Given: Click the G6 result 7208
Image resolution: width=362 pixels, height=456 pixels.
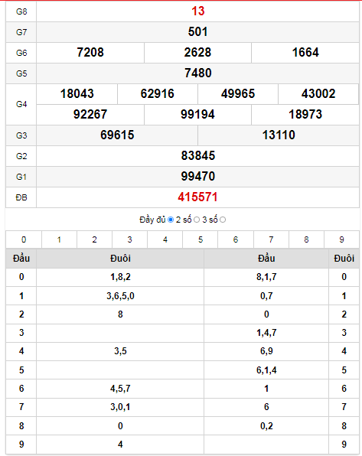Looking at the screenshot, I should coord(90,52).
